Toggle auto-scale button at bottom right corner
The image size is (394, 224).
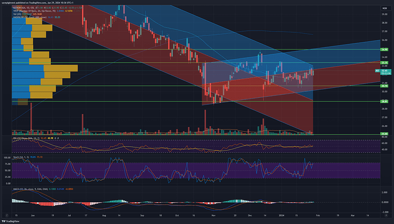click(386, 215)
